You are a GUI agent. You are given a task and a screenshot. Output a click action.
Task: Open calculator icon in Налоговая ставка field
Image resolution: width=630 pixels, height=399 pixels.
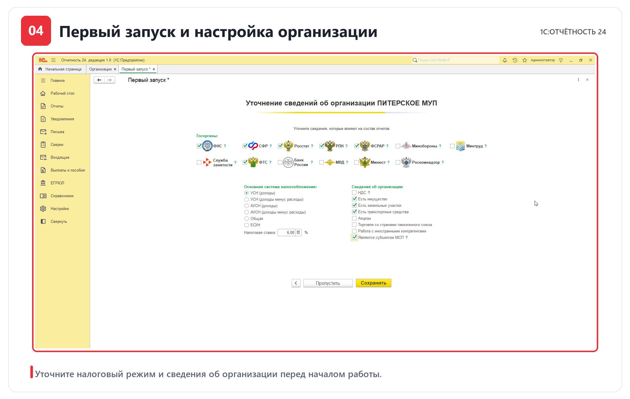[298, 232]
